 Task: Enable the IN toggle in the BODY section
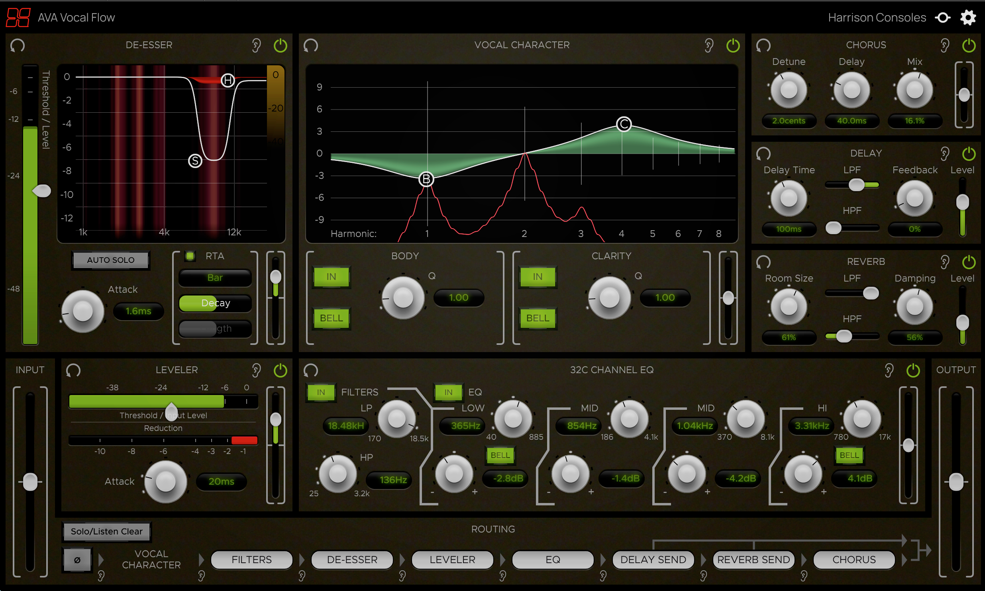click(x=331, y=276)
